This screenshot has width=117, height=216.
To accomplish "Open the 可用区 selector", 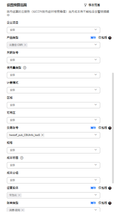I will [x=54, y=120].
